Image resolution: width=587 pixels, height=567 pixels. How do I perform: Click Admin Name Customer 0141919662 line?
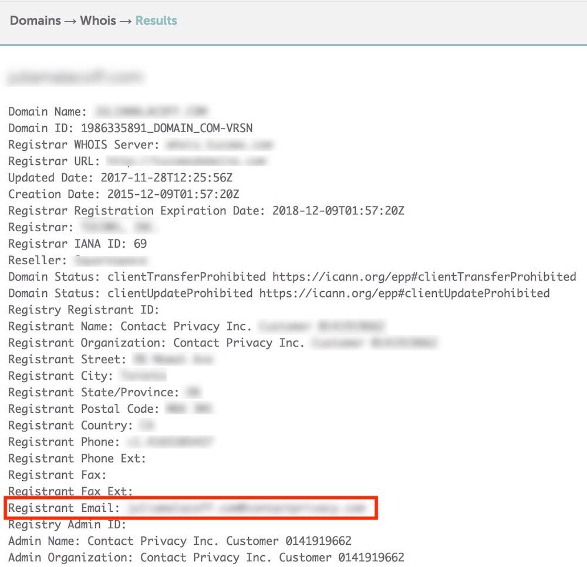180,541
